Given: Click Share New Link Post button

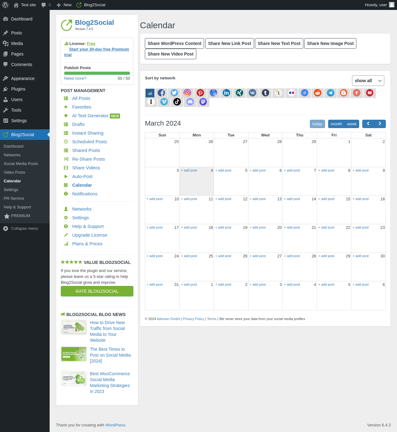Looking at the screenshot, I should (230, 43).
